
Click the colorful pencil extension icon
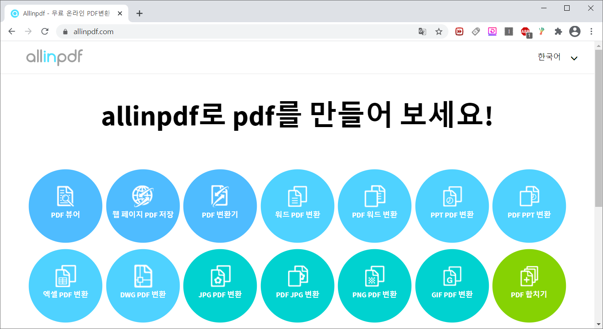pyautogui.click(x=542, y=32)
